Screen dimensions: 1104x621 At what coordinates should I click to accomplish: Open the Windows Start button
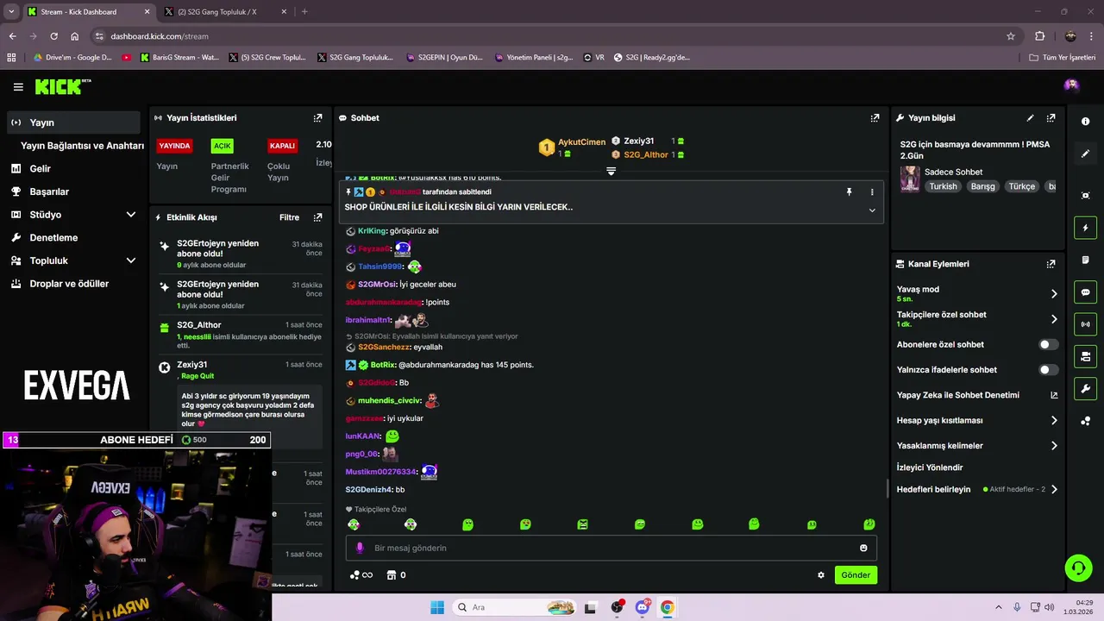coord(437,607)
